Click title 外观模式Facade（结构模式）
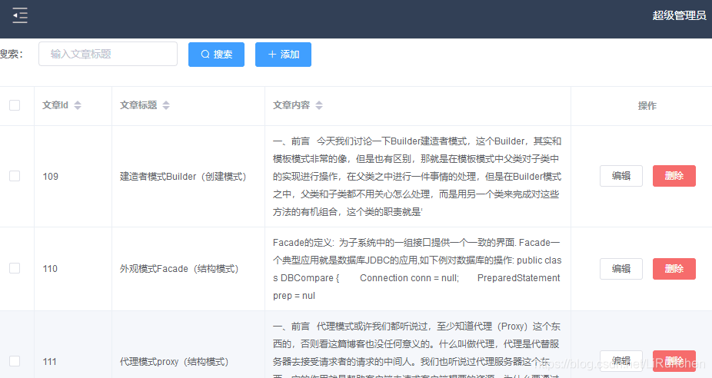This screenshot has height=378, width=712. click(x=179, y=269)
